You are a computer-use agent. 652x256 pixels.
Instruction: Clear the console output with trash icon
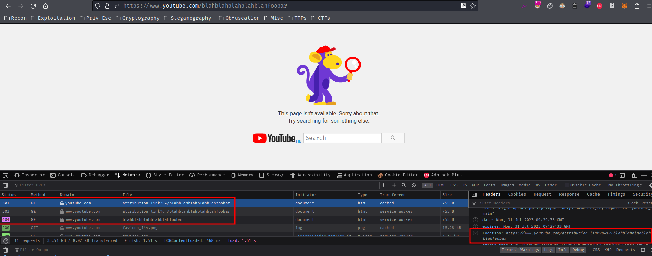[x=6, y=250]
